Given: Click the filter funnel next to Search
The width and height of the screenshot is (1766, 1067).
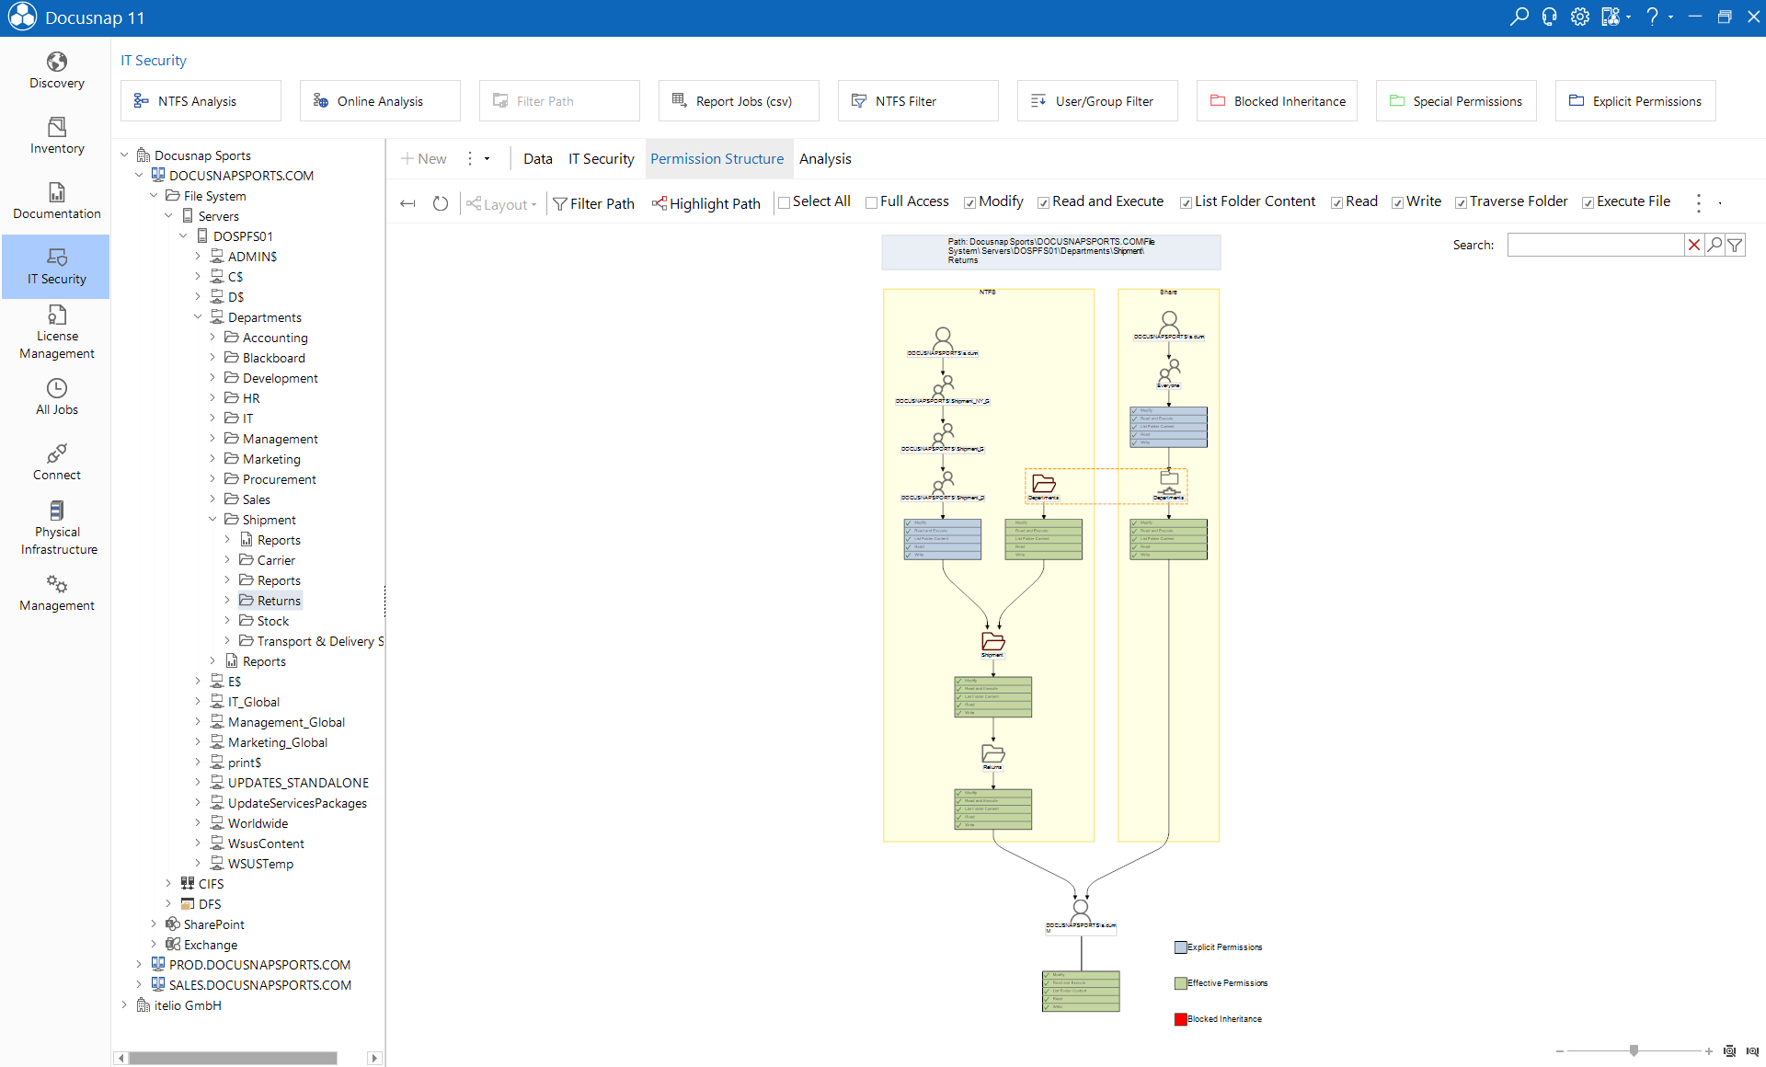Looking at the screenshot, I should click(1735, 245).
